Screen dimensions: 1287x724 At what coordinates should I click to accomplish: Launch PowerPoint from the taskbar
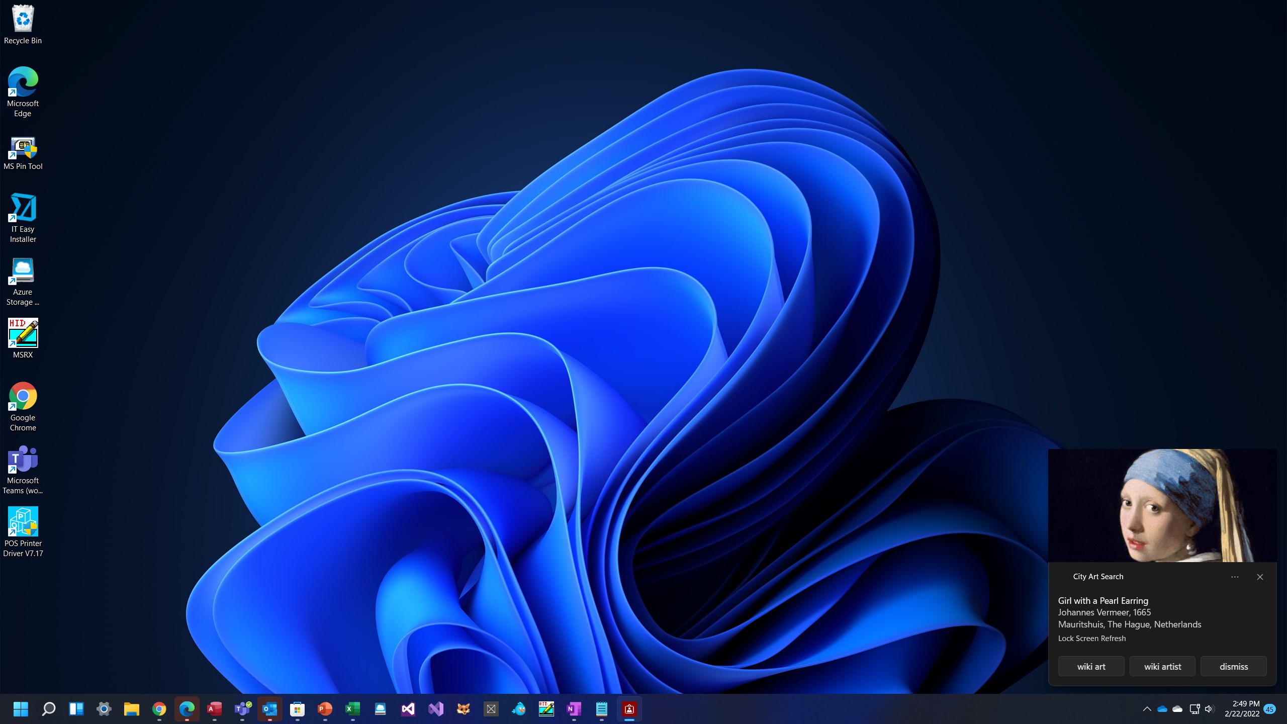(325, 709)
